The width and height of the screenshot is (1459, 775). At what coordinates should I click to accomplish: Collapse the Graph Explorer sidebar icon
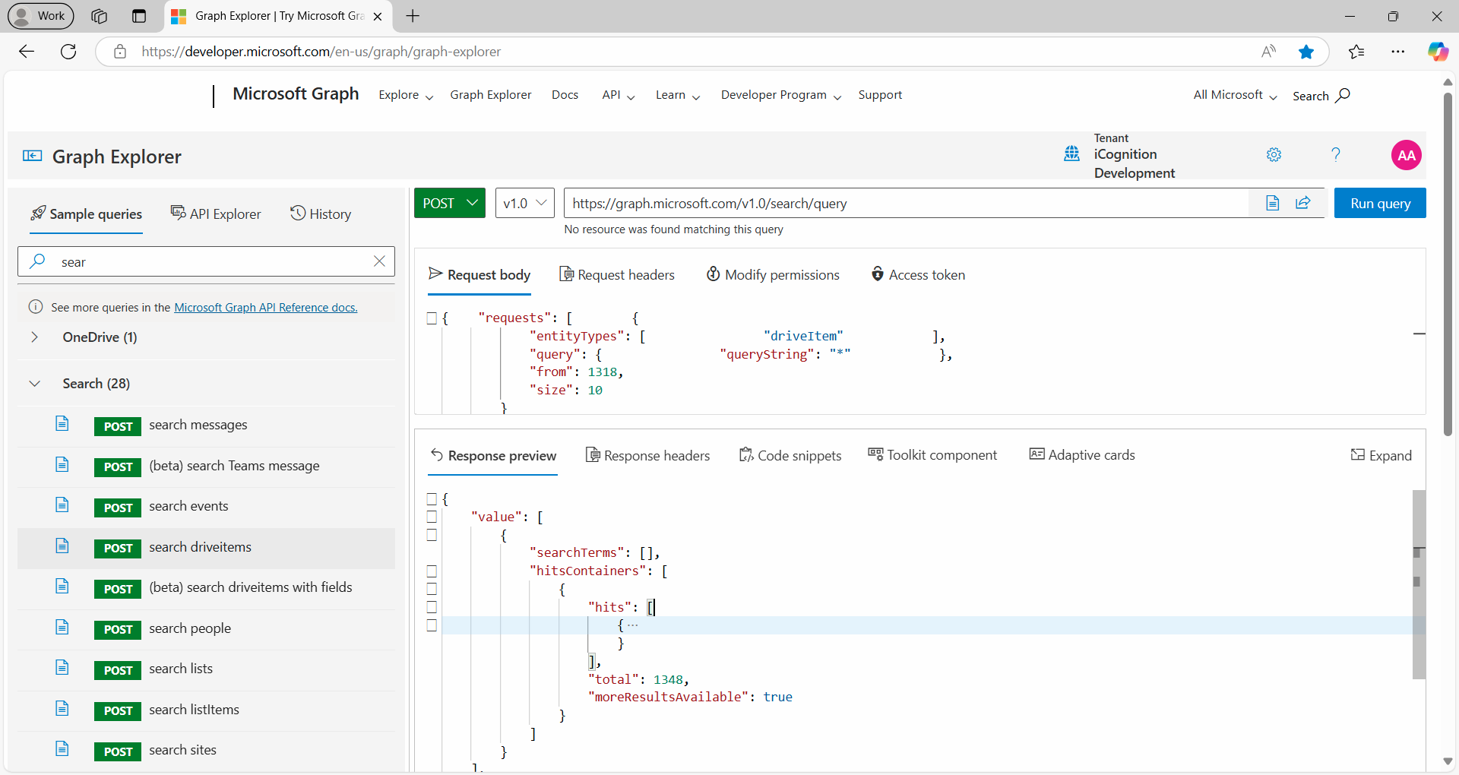32,156
